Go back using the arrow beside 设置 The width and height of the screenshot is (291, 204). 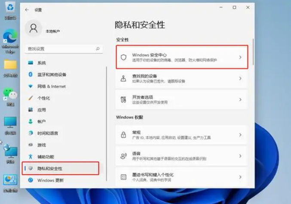pyautogui.click(x=27, y=9)
